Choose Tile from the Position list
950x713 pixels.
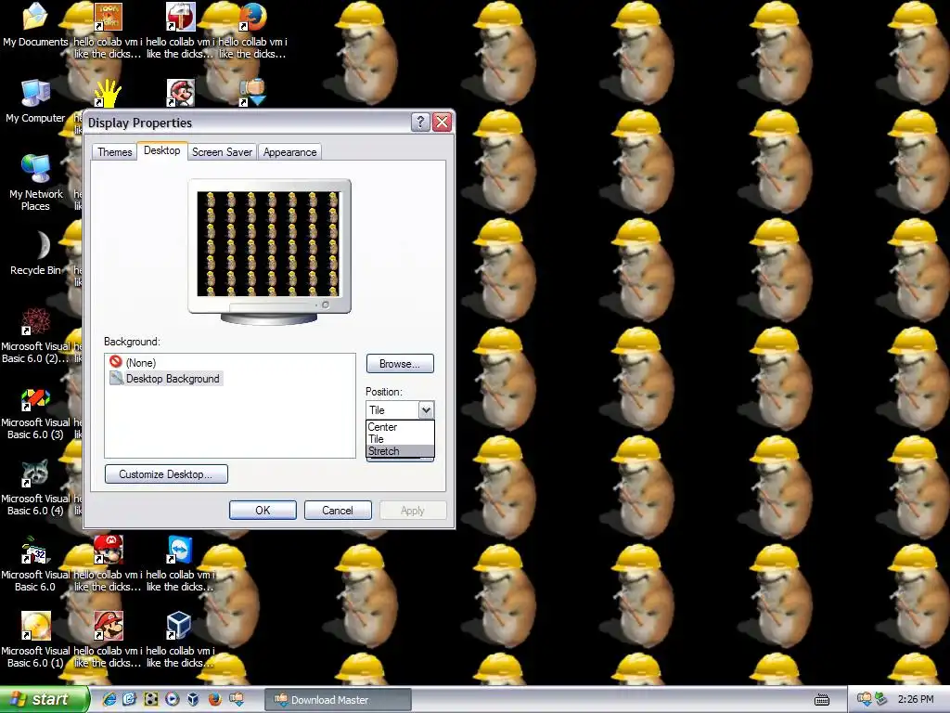click(400, 439)
